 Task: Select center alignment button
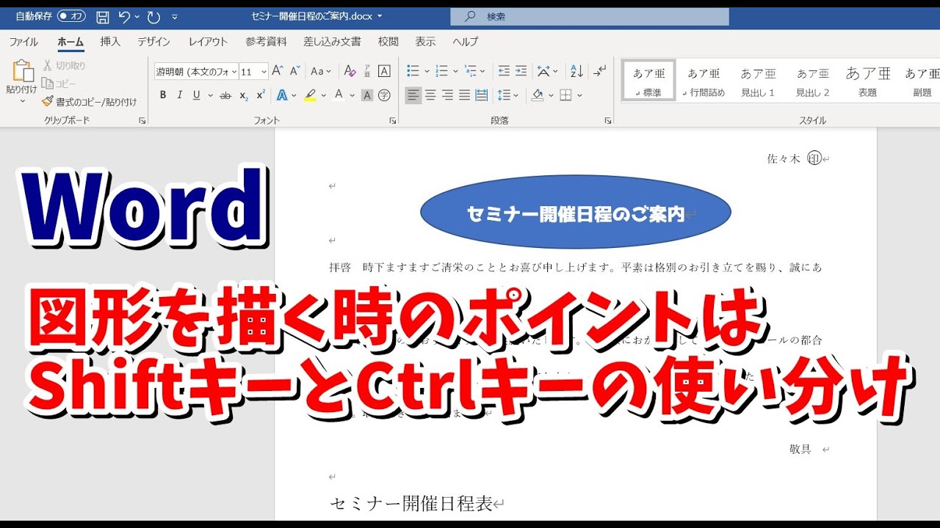430,95
